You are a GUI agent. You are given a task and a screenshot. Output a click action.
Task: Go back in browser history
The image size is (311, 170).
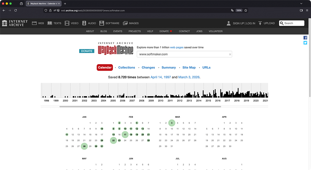(x=4, y=10)
